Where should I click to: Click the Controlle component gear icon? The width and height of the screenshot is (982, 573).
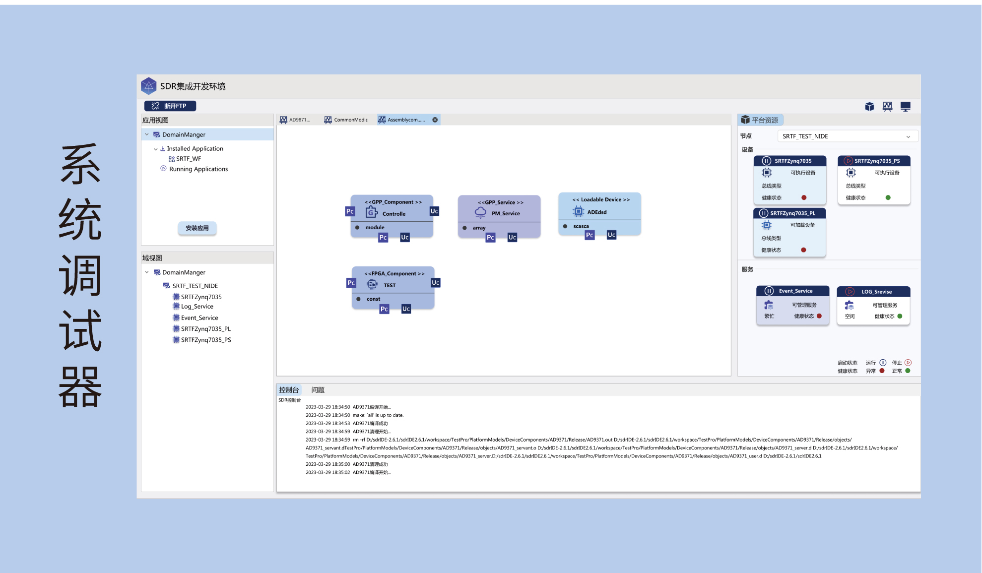pyautogui.click(x=372, y=213)
